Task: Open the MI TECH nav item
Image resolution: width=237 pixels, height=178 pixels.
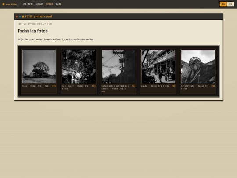Action: (28, 4)
